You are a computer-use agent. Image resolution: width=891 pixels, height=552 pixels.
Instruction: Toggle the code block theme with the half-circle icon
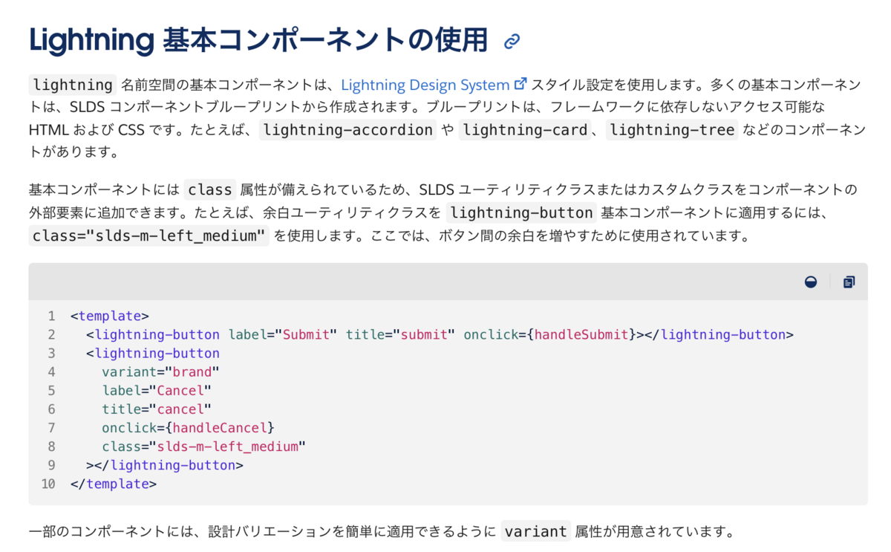(811, 282)
